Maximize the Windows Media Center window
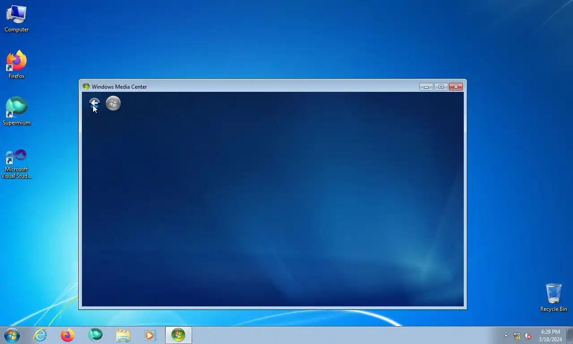This screenshot has width=573, height=344. (441, 86)
